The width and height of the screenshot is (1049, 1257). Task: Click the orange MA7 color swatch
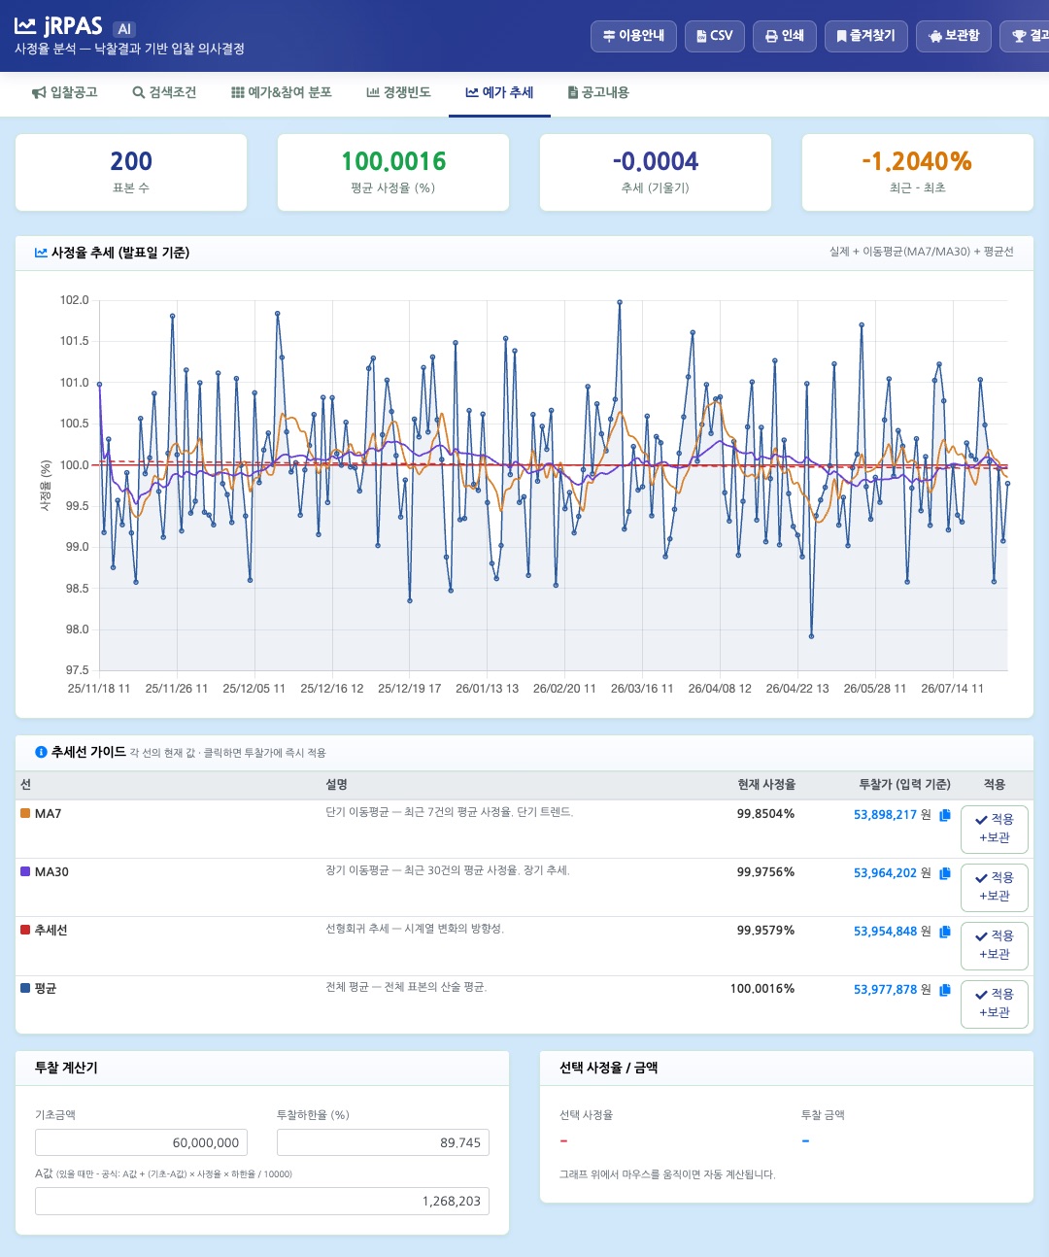pyautogui.click(x=25, y=813)
